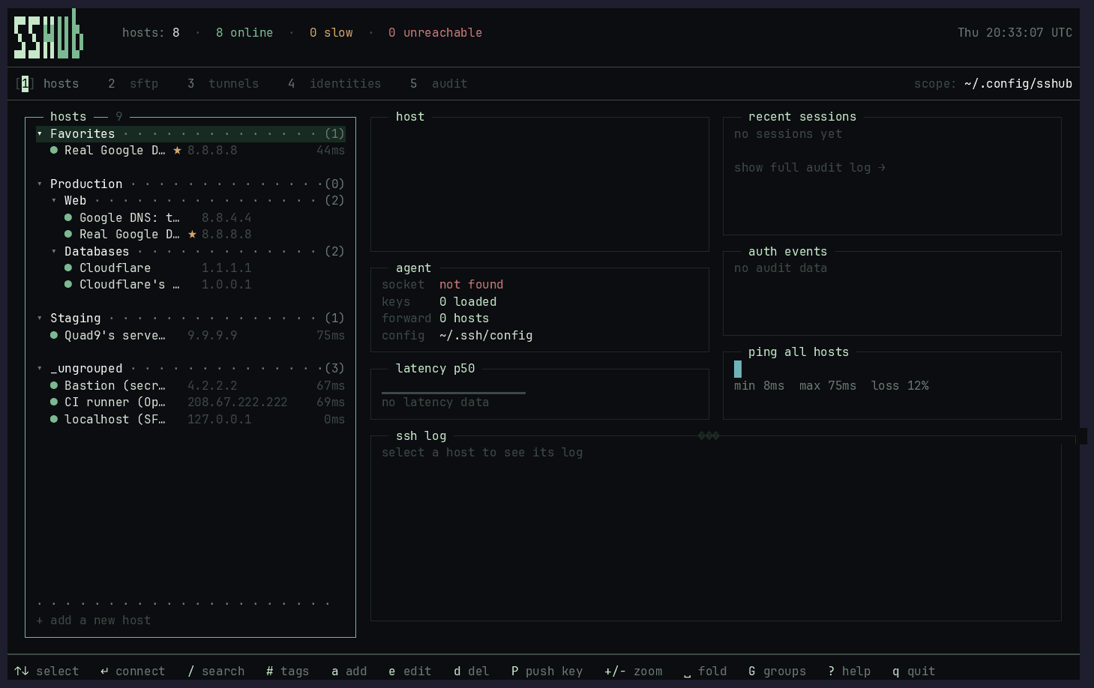
Task: Click the status dot for Real Google D… under Web
Action: [x=68, y=234]
